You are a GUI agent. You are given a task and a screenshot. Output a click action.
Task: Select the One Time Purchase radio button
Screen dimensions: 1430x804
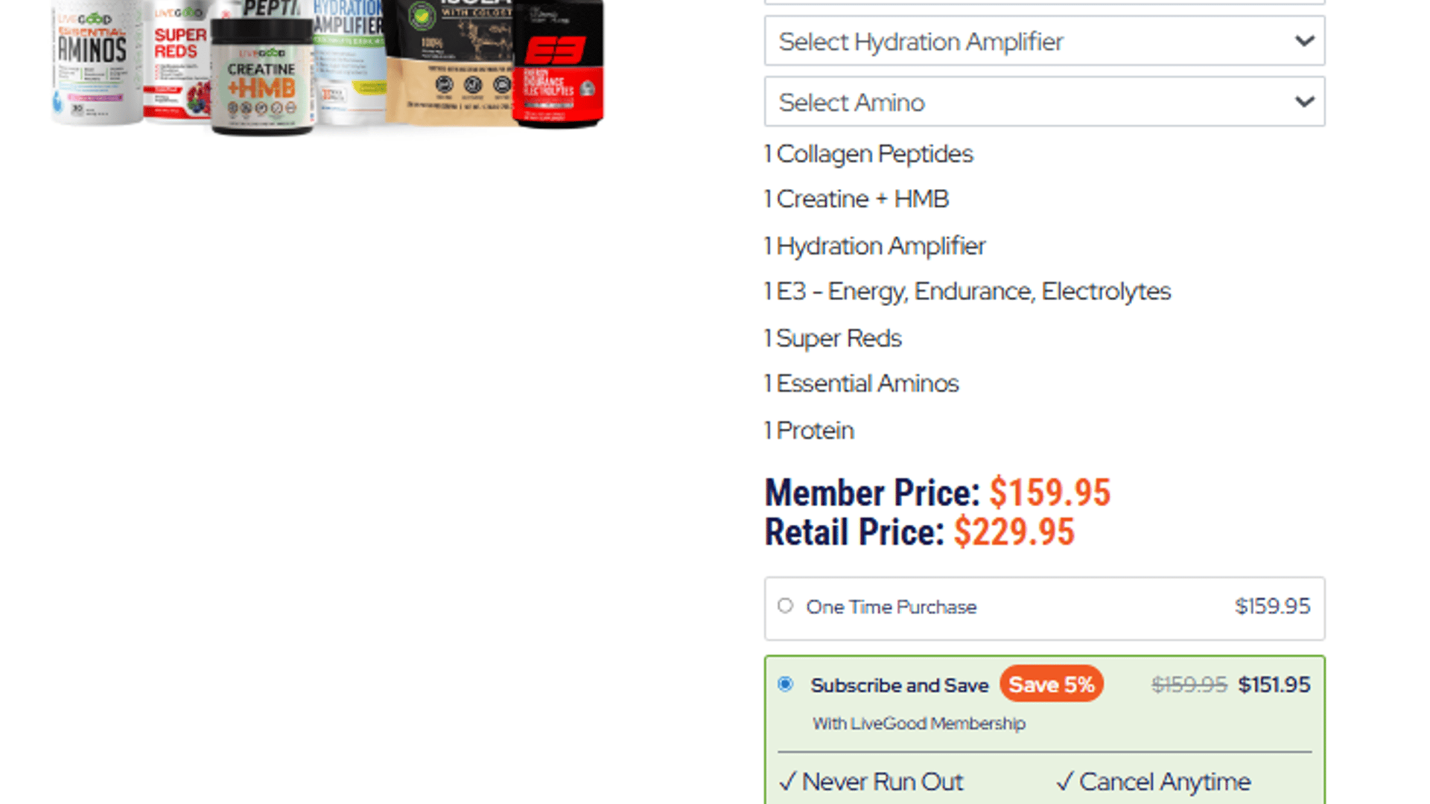[785, 606]
